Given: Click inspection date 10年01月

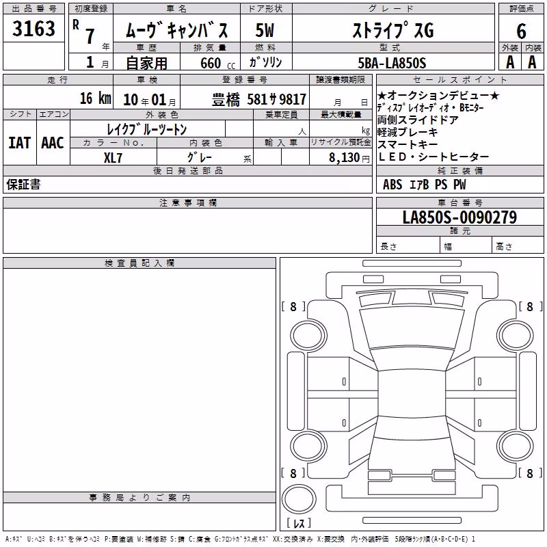Looking at the screenshot, I should pyautogui.click(x=150, y=100).
